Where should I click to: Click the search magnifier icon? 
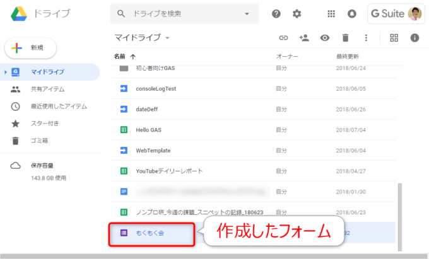[x=121, y=14]
